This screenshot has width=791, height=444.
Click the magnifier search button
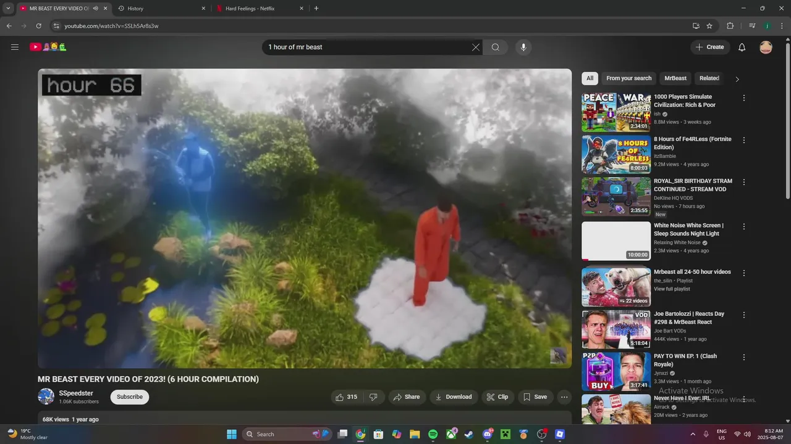pos(496,47)
